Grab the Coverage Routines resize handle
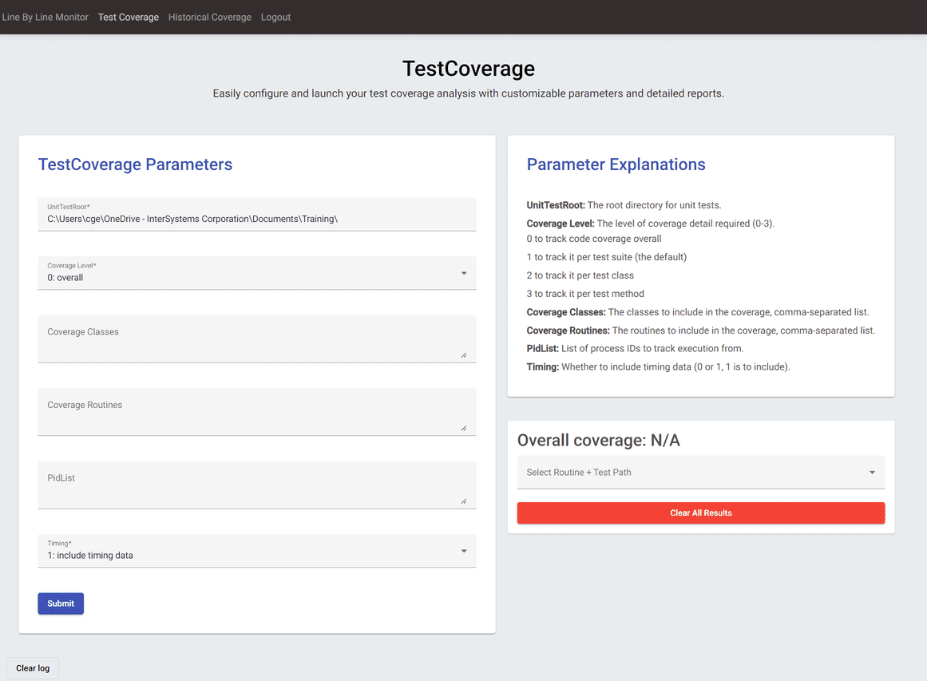Screen dimensions: 927x681 tap(464, 428)
